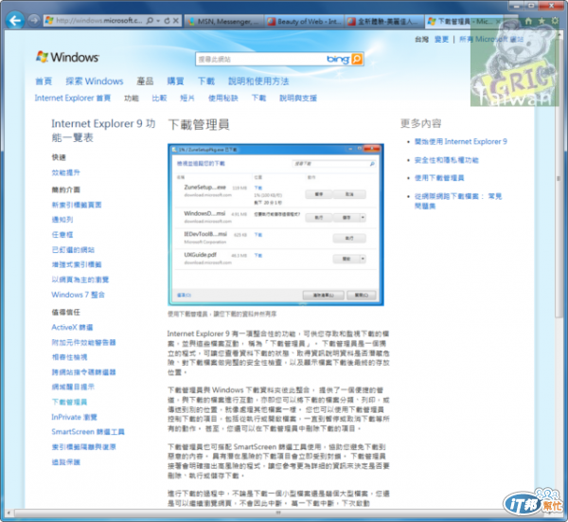Open the address bar dropdown arrow

[x=158, y=21]
